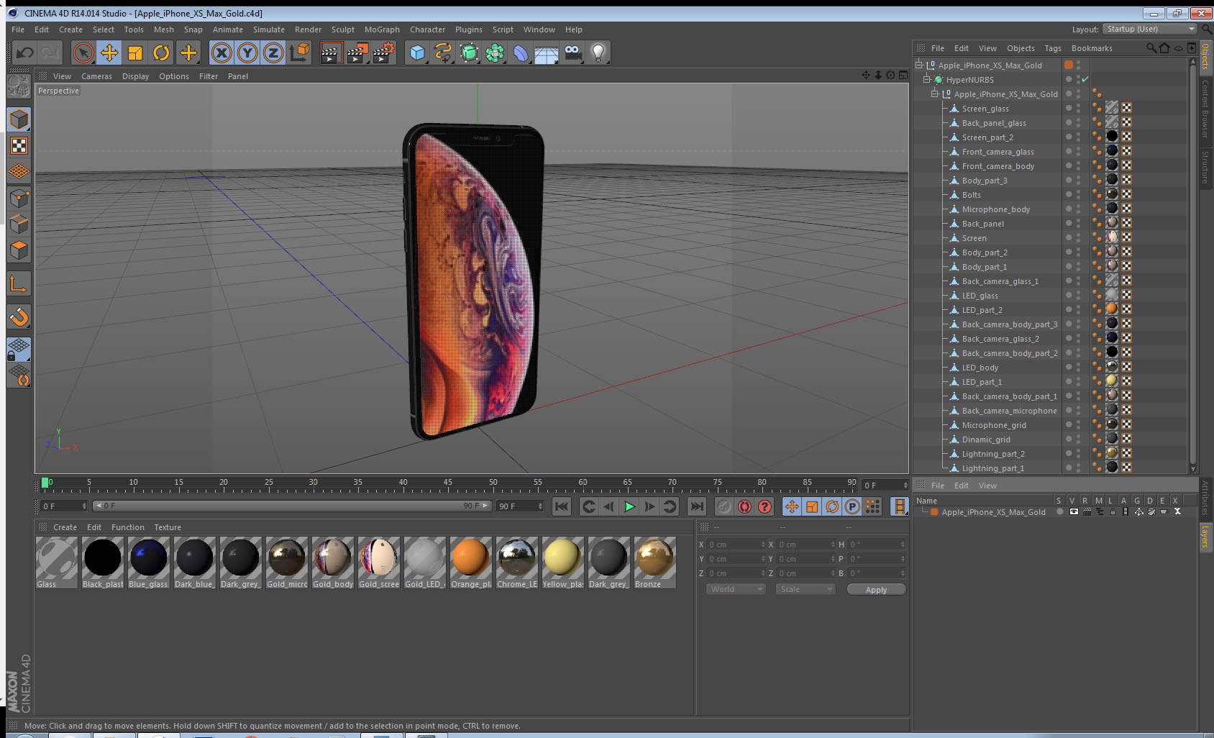Open the Array modeling objects icon
1214x738 pixels.
(495, 53)
